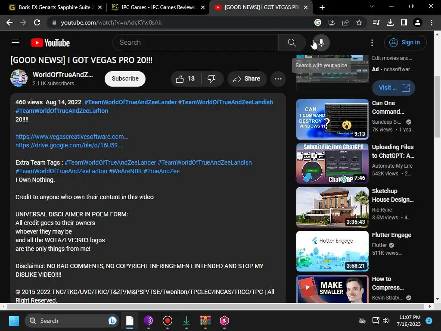The height and width of the screenshot is (331, 441).
Task: Open the notification count badge
Action: click(x=429, y=321)
